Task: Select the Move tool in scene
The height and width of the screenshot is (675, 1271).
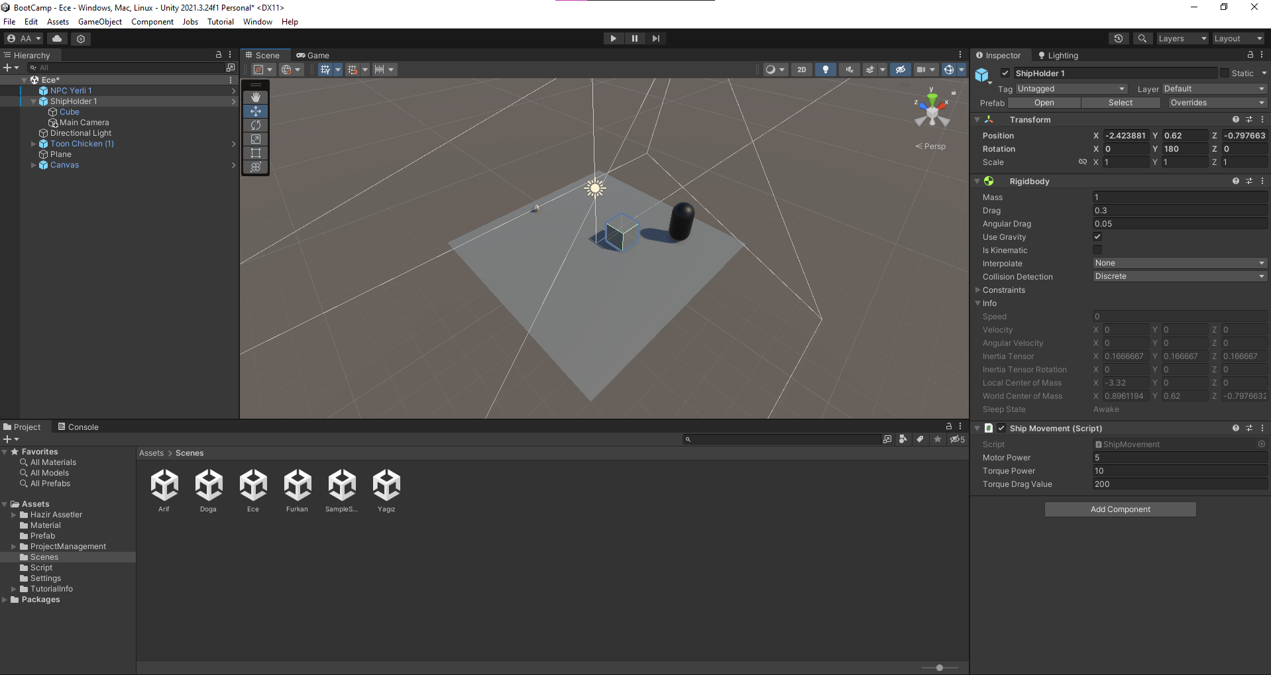Action: pos(256,111)
